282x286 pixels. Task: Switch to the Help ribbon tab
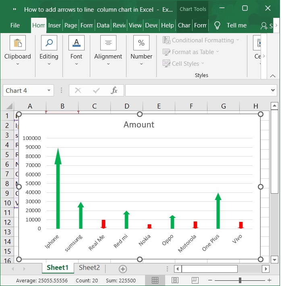168,25
